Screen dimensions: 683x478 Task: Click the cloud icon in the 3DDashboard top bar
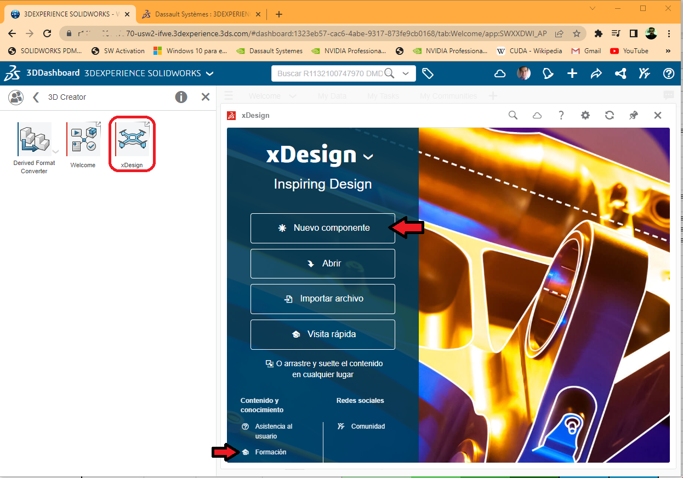[500, 73]
